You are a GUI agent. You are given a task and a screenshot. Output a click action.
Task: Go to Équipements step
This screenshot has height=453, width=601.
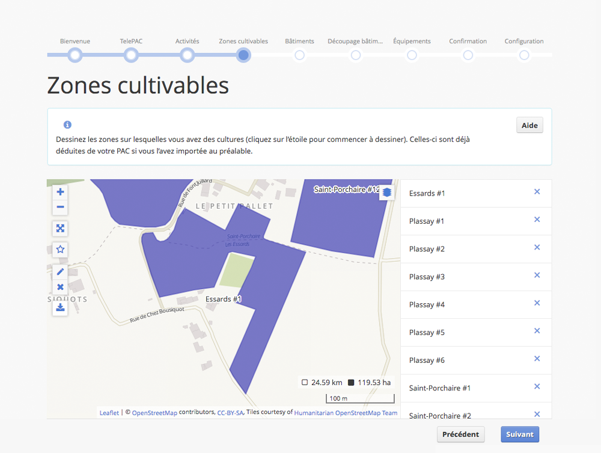(x=412, y=55)
